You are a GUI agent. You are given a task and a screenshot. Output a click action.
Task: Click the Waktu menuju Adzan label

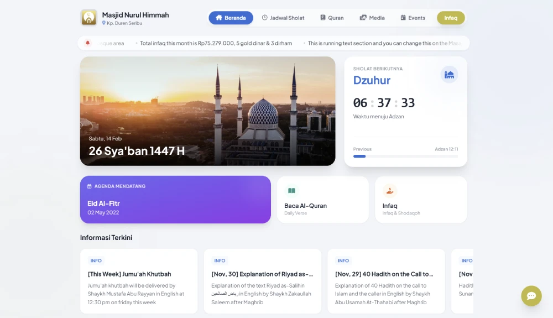click(378, 116)
